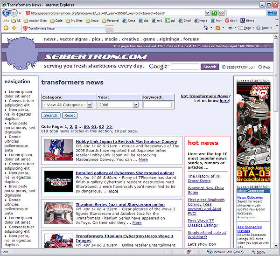Select the SEIBERTRON.com search radio button
This screenshot has height=256, width=280.
click(224, 67)
